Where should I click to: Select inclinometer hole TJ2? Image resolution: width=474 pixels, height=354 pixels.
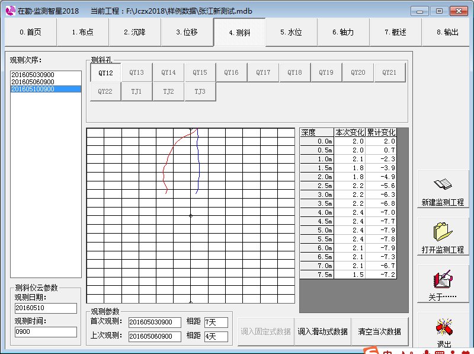[x=168, y=91]
